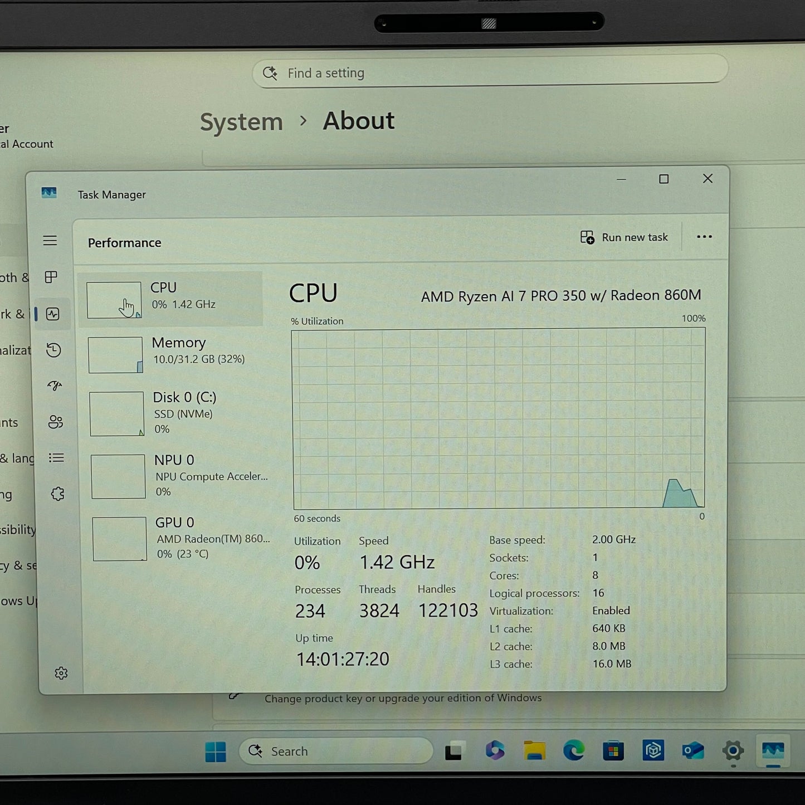Click About heading in Settings
The height and width of the screenshot is (805, 805).
point(359,121)
